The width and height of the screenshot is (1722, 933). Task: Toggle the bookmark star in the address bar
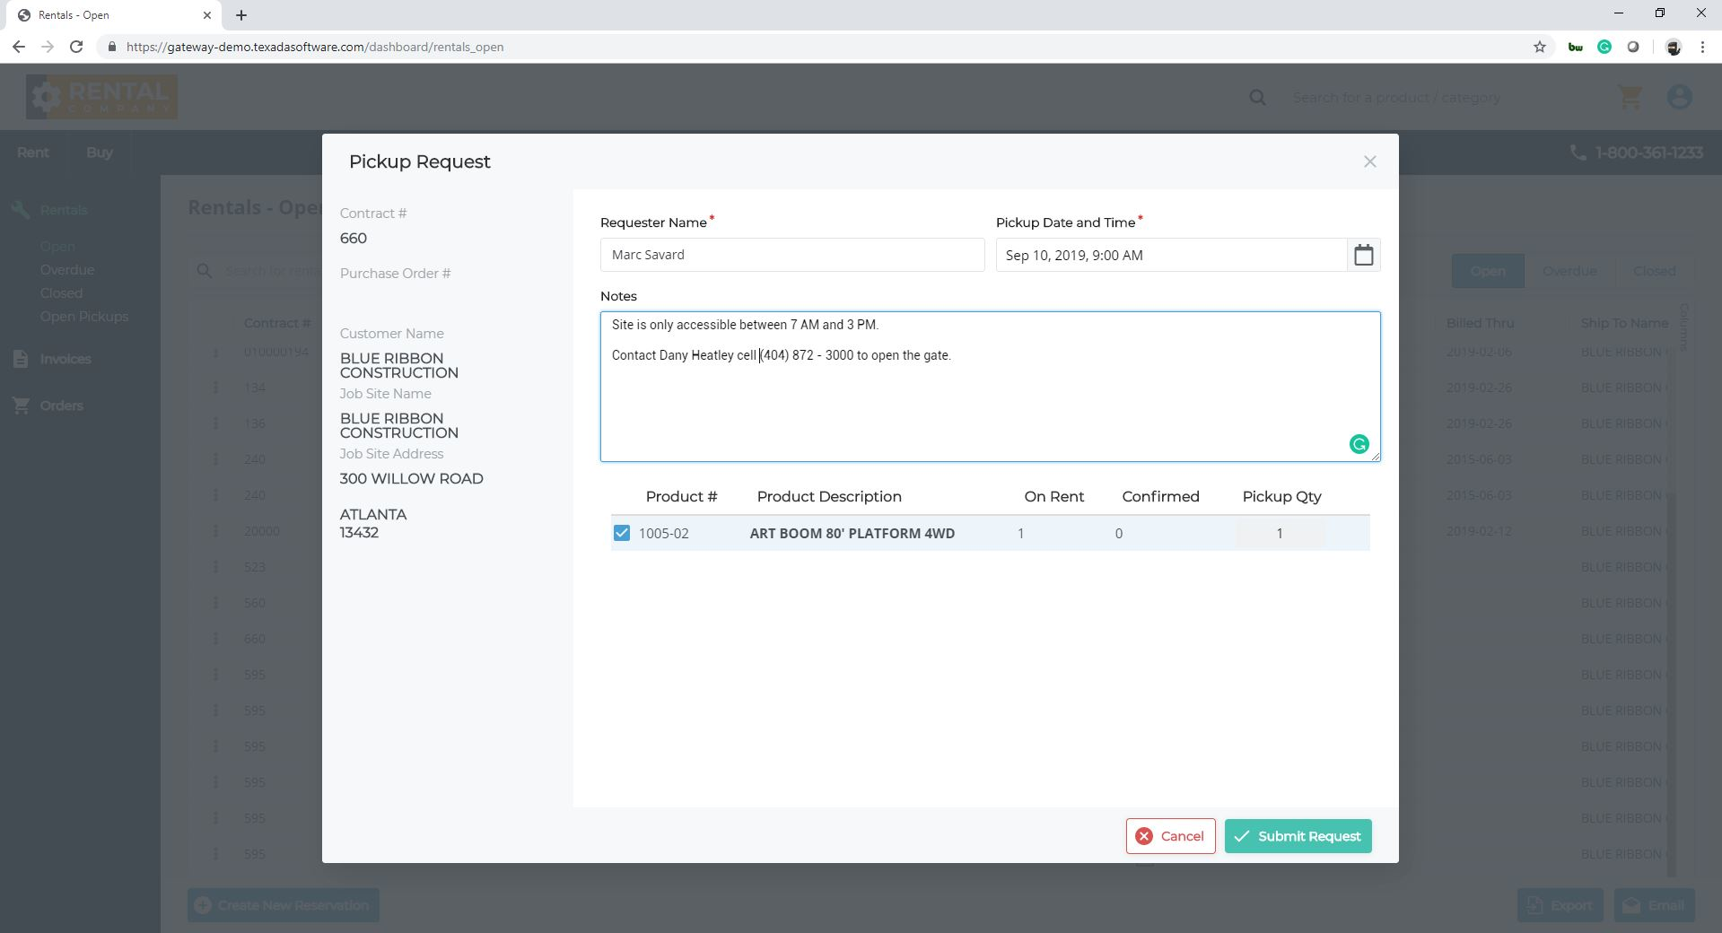tap(1538, 47)
